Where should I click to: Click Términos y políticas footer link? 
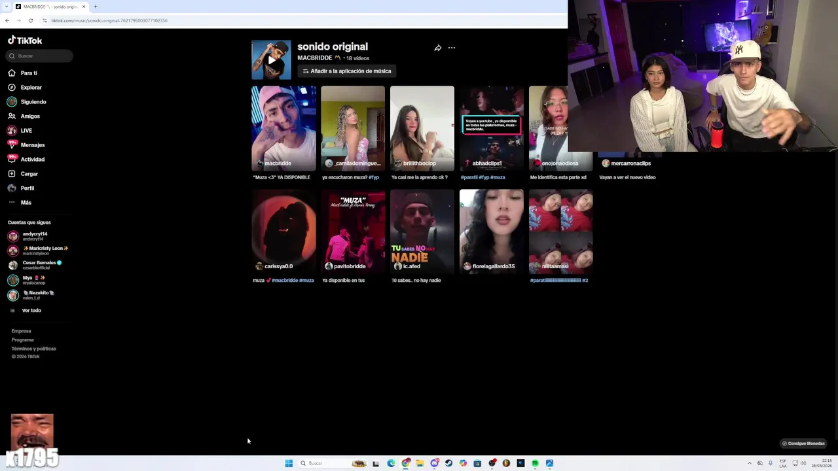point(33,349)
